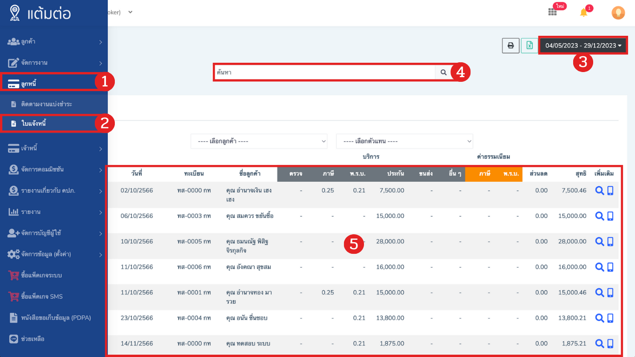Click customer name คุณ สมควร ขยันซื้อ
Screen dimensions: 635x357
[x=250, y=216]
